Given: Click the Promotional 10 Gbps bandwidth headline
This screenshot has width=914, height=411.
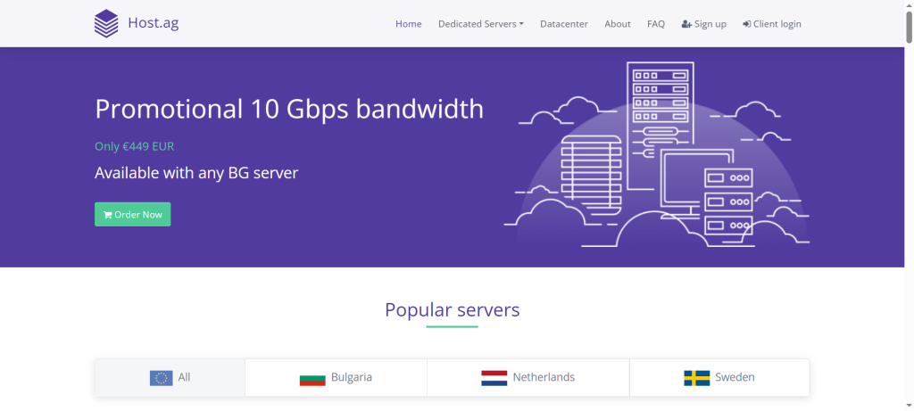Looking at the screenshot, I should (289, 109).
